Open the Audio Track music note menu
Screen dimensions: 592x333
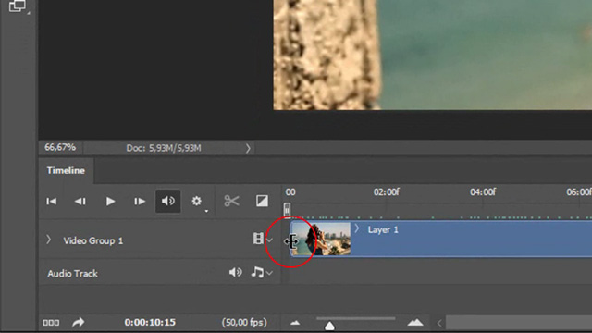pos(262,272)
